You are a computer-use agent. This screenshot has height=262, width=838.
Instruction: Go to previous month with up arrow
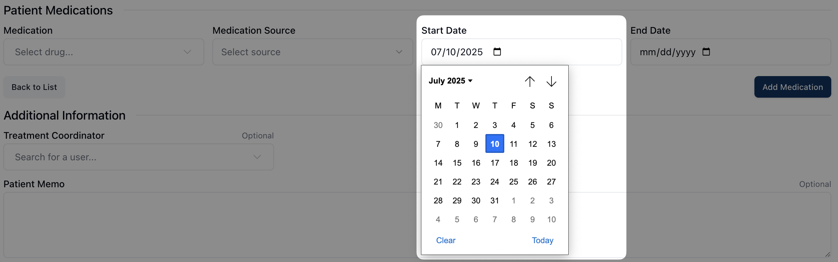pyautogui.click(x=530, y=81)
